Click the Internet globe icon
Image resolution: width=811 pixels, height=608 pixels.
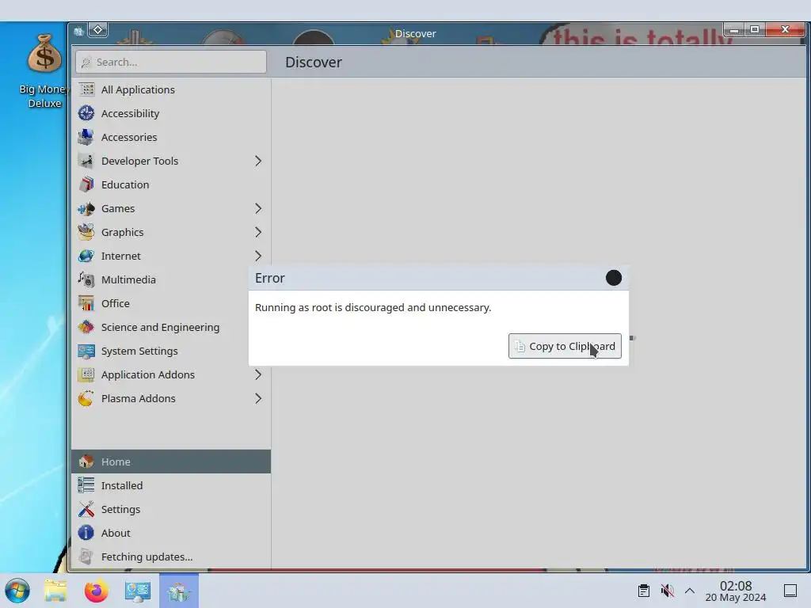tap(86, 256)
